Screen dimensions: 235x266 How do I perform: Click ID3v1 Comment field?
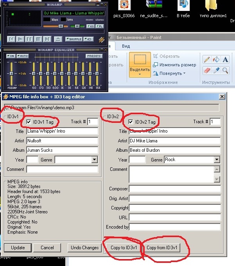pyautogui.click(x=62, y=169)
